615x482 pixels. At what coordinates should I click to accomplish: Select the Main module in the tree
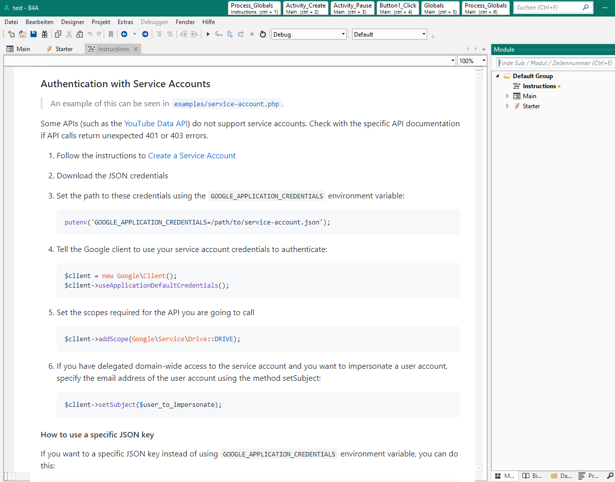tap(529, 96)
